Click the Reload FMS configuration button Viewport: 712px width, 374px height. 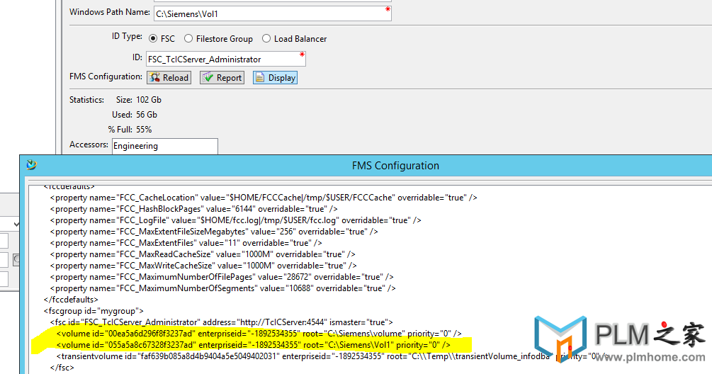(x=169, y=78)
